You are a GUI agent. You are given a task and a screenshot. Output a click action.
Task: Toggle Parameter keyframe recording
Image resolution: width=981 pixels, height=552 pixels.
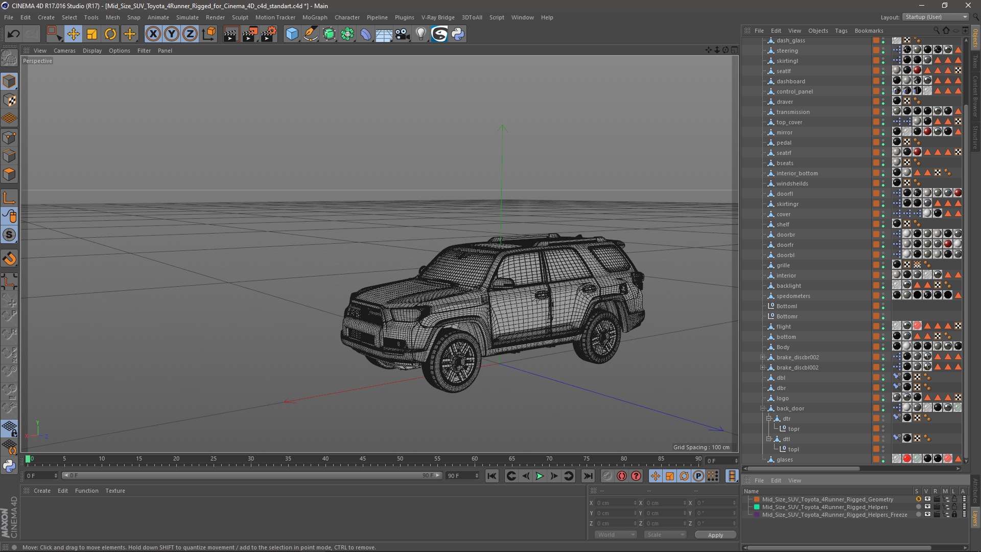click(698, 476)
